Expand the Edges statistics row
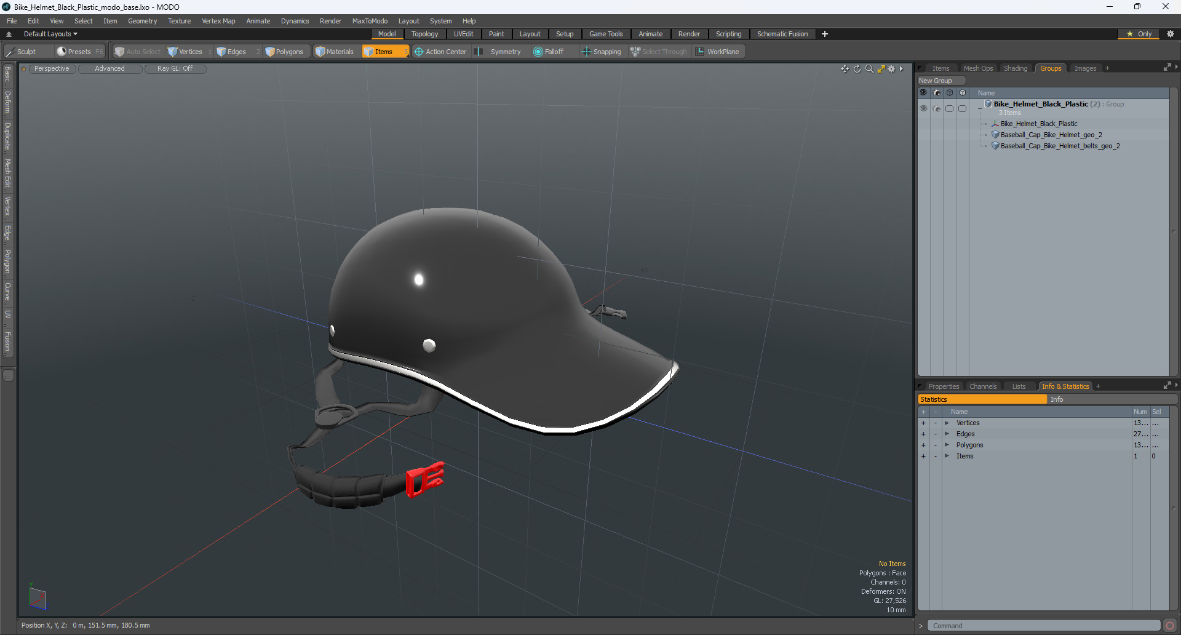 pos(947,434)
